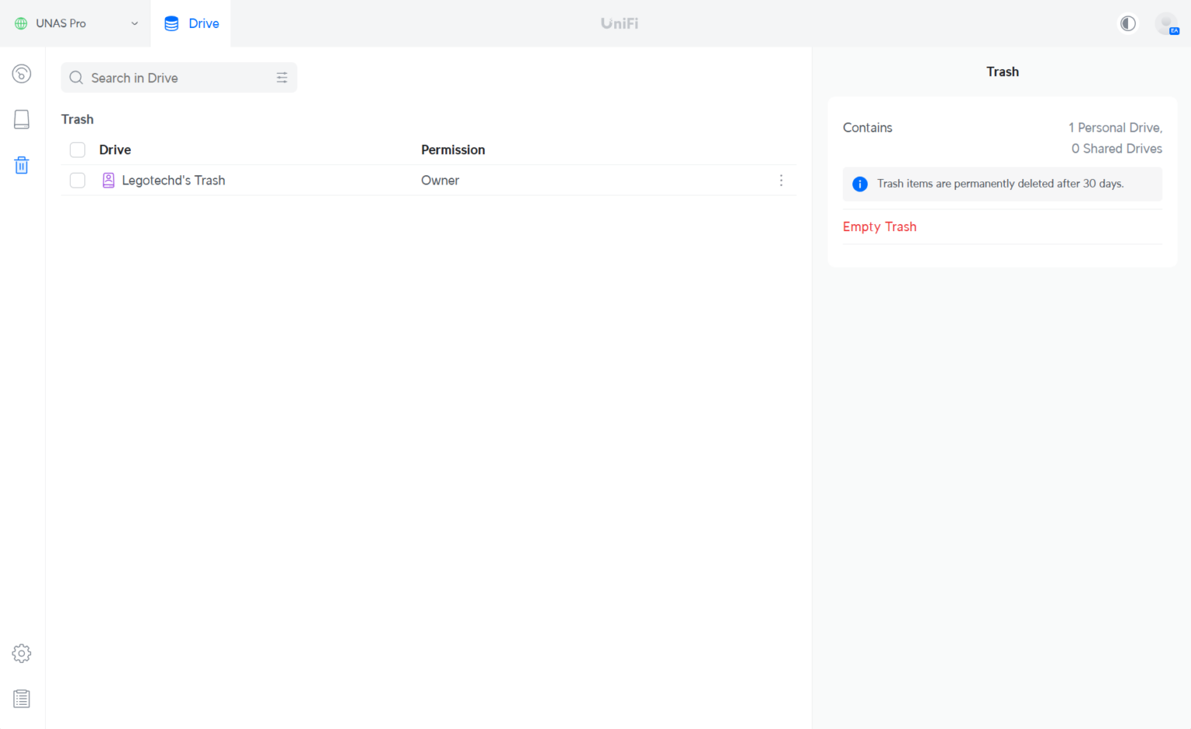Viewport: 1191px width, 729px height.
Task: Click the '1 Personal Drive,' text
Action: [1115, 128]
